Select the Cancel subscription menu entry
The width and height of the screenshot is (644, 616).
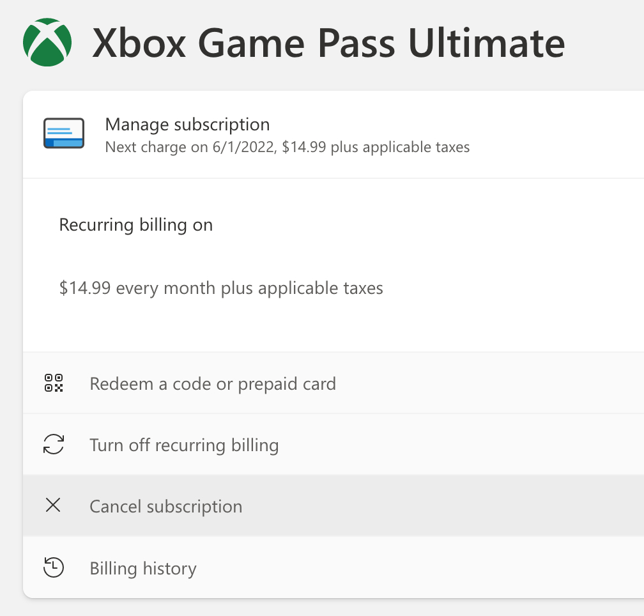click(x=165, y=506)
